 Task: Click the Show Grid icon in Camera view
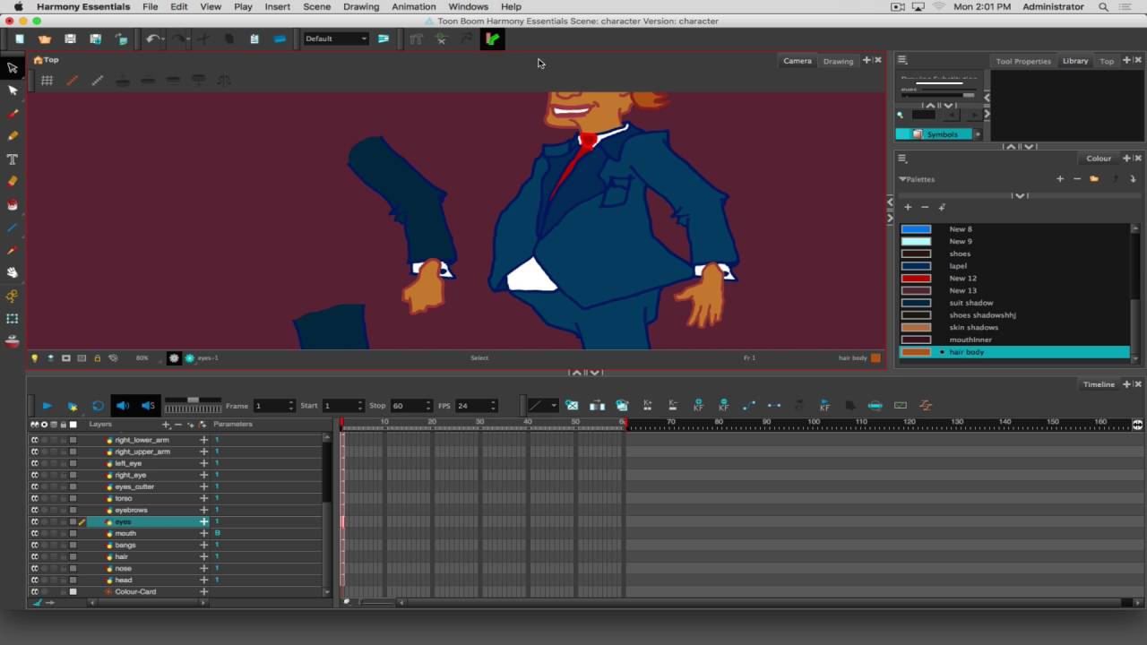pyautogui.click(x=47, y=81)
